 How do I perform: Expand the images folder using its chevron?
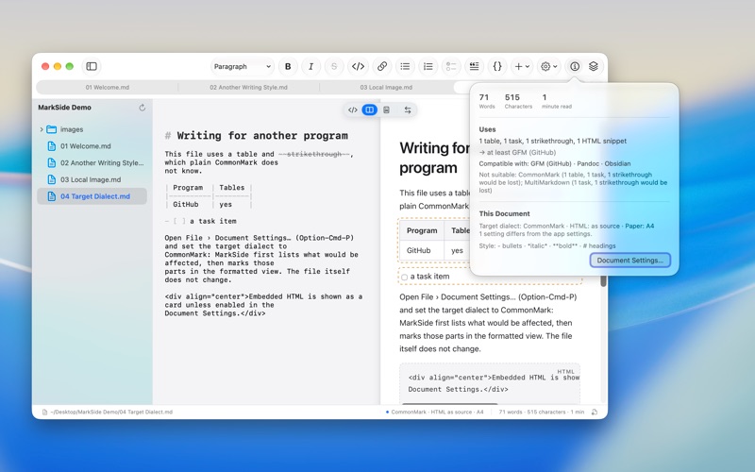(42, 129)
